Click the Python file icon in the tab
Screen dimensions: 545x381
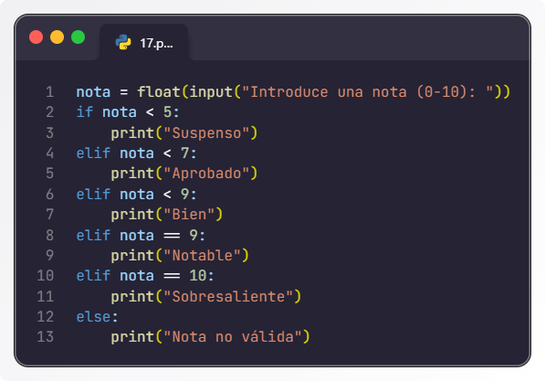coord(123,42)
